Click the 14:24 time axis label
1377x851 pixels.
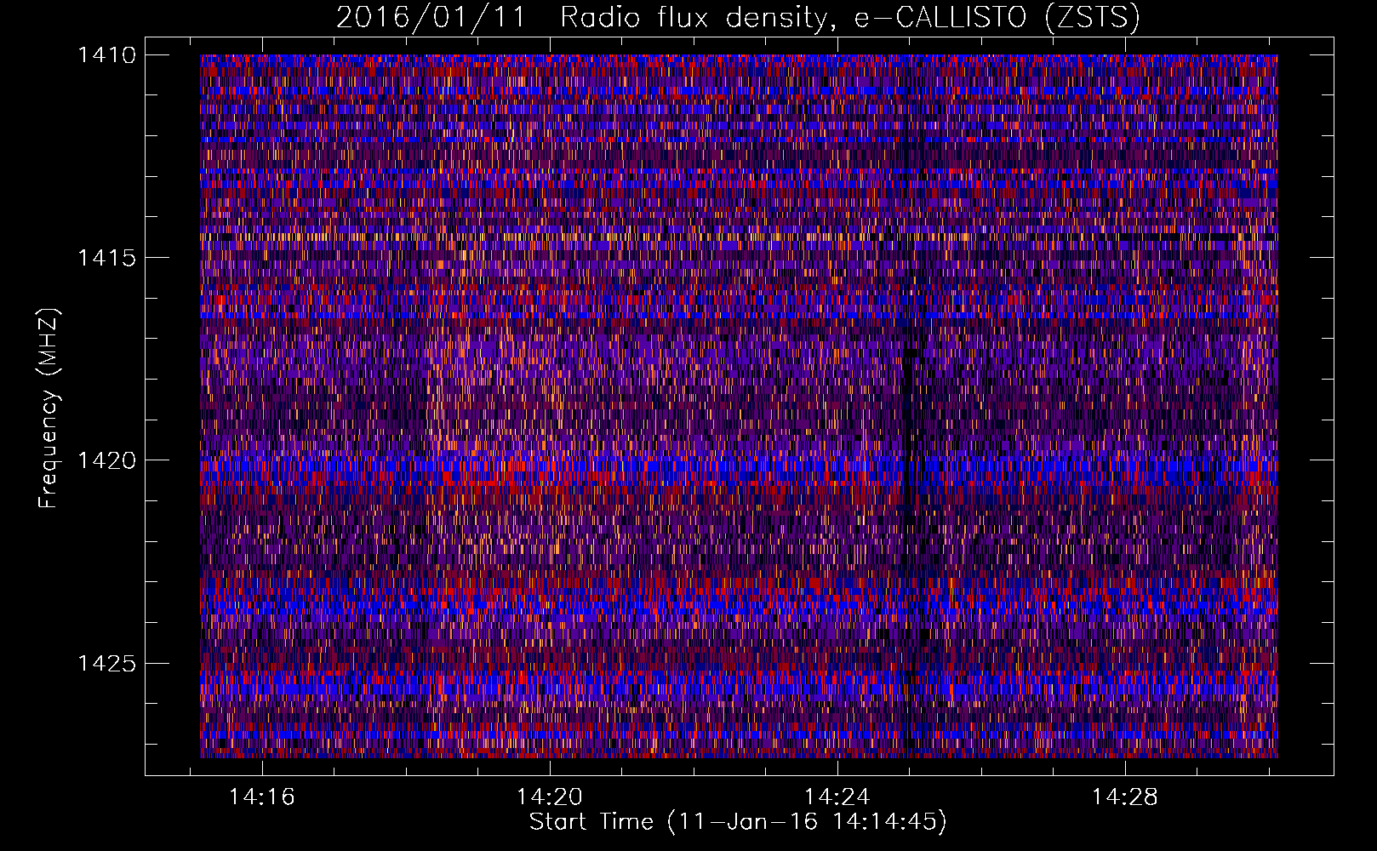coord(837,797)
